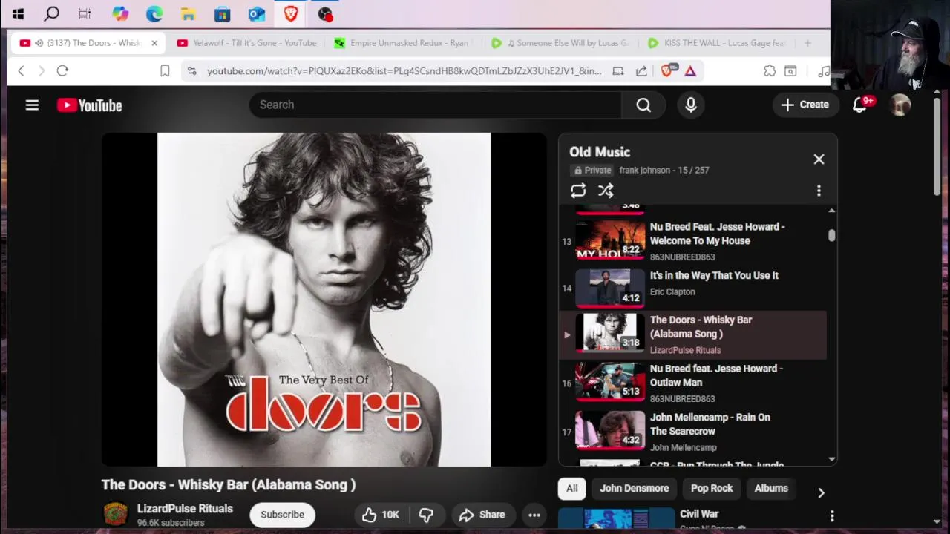Open Microsoft Edge from the taskbar

point(154,13)
